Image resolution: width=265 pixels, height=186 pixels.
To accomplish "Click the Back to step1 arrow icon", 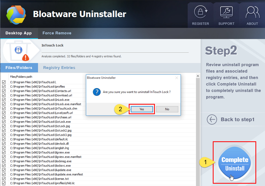I will click(x=212, y=119).
